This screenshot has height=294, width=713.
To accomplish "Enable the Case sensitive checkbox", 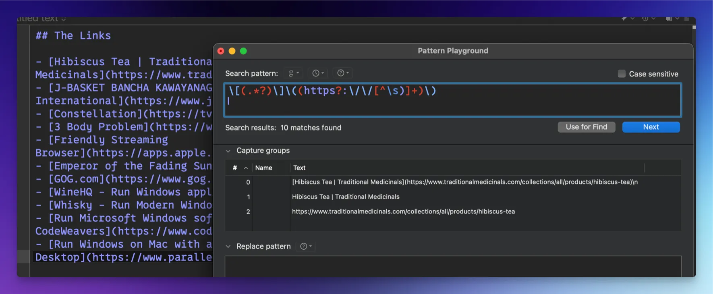I will (622, 74).
